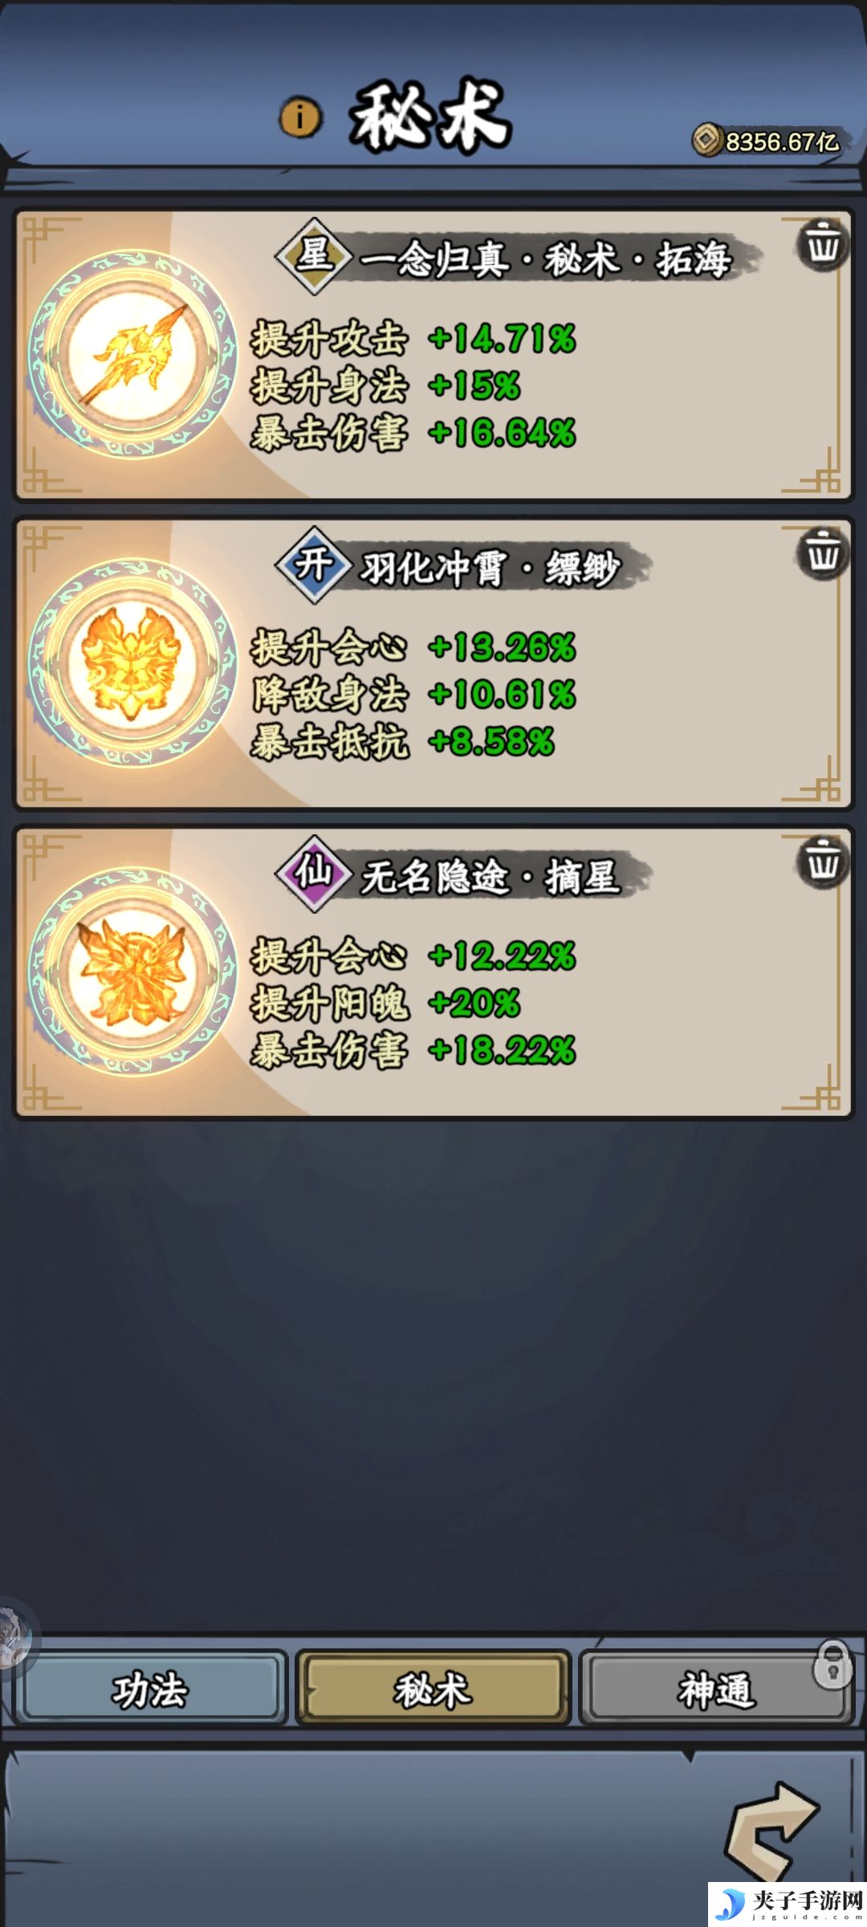This screenshot has height=1927, width=867.
Task: Switch to the 功法 tab
Action: click(150, 1689)
